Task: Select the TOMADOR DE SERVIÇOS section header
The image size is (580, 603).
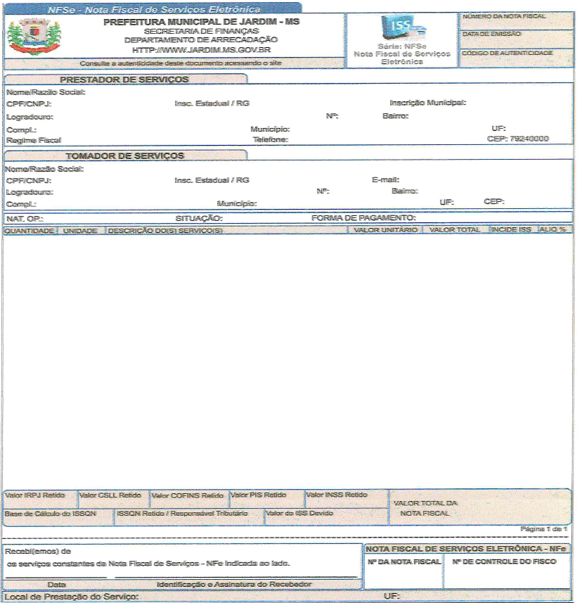Action: click(x=124, y=156)
